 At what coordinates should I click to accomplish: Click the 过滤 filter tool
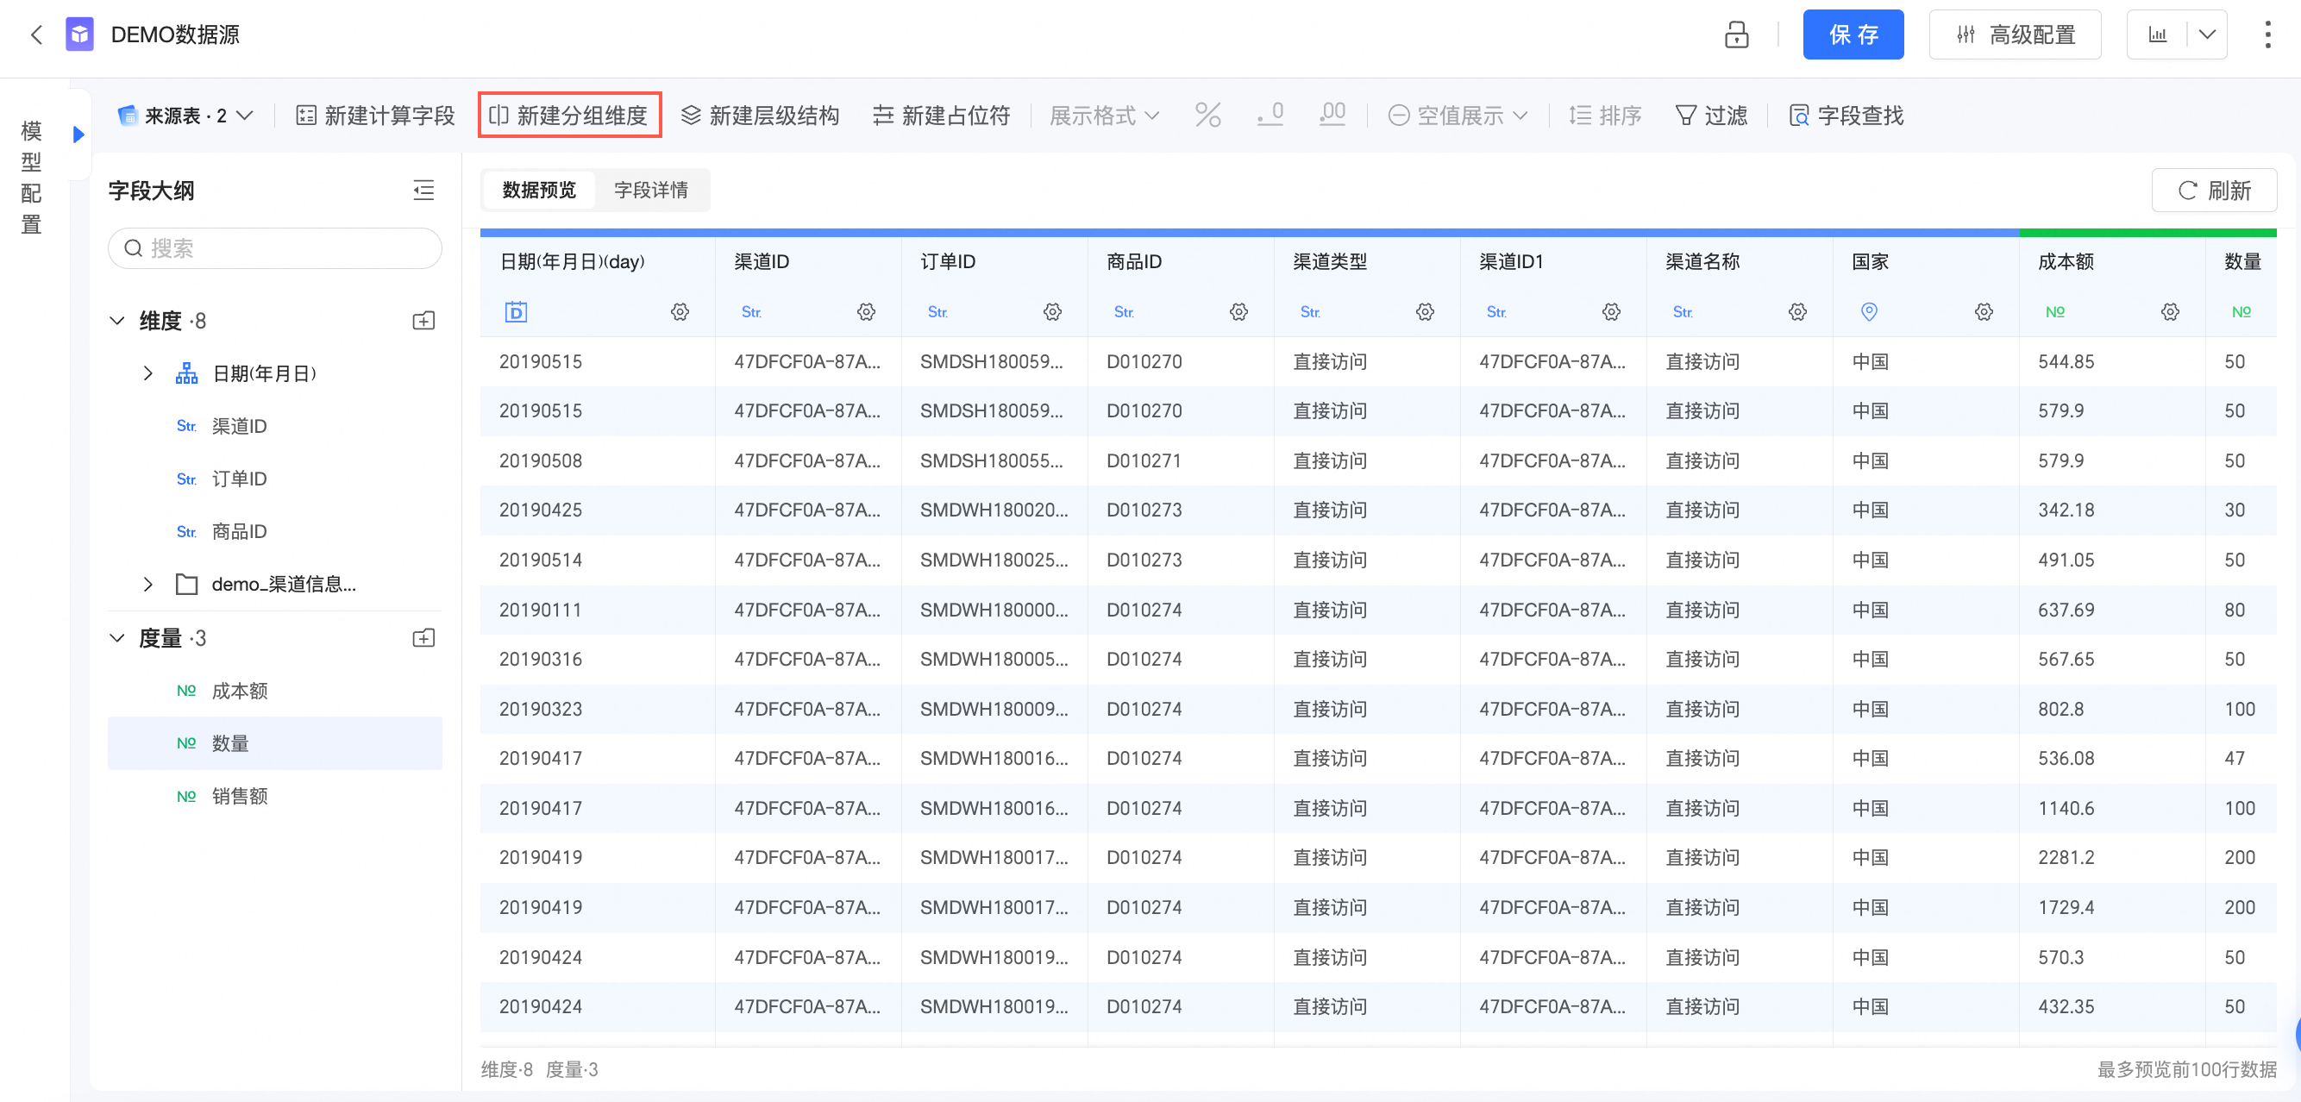[1711, 116]
